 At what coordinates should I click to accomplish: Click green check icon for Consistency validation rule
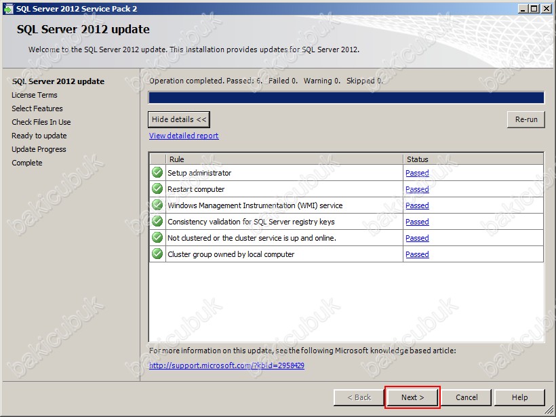tap(157, 221)
